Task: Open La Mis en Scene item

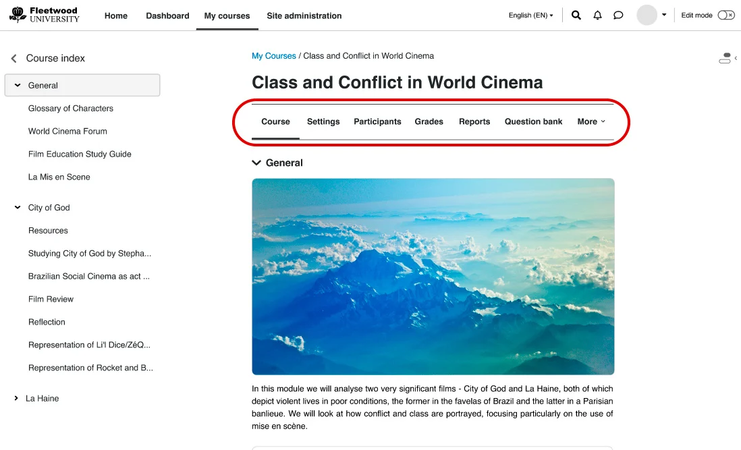Action: 59,177
